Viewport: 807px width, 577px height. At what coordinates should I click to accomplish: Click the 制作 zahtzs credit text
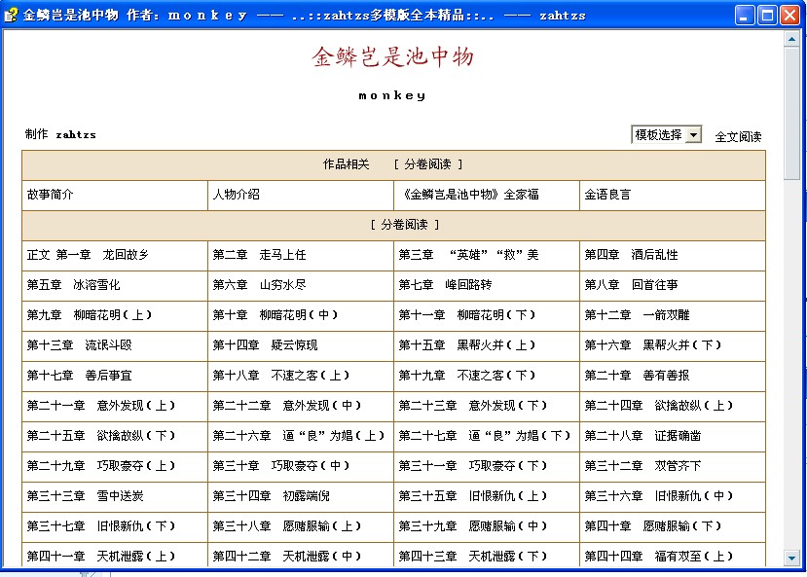[x=60, y=134]
